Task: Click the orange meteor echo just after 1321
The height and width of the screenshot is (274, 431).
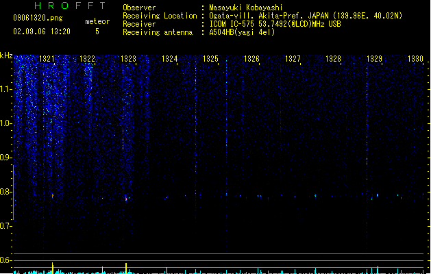Action: coord(53,196)
